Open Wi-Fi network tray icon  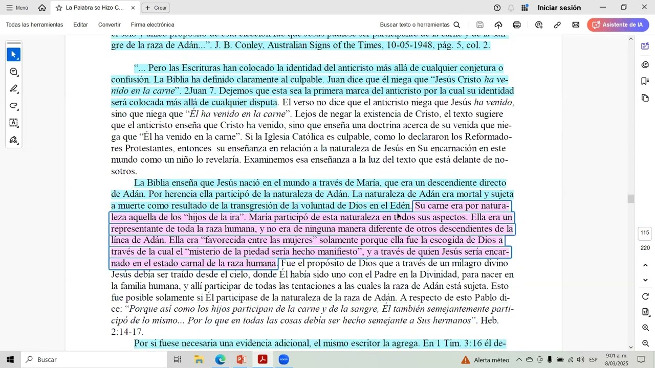pos(570,360)
